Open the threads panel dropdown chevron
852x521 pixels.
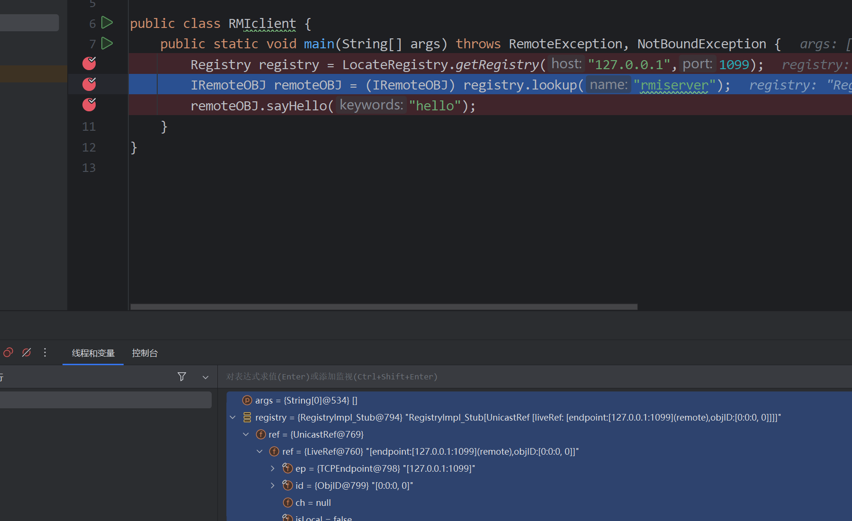pyautogui.click(x=206, y=377)
